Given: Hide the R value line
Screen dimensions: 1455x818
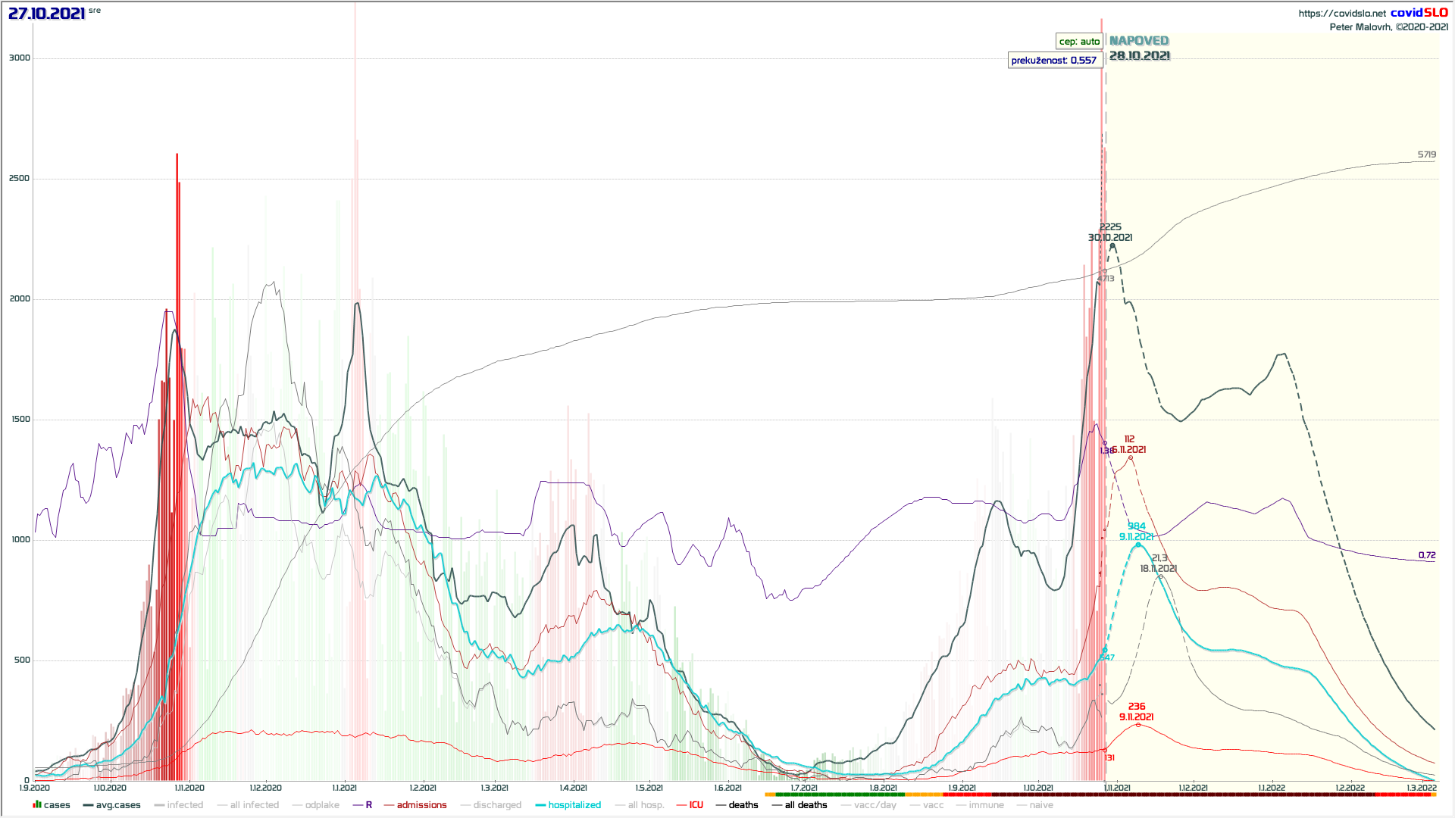Looking at the screenshot, I should click(x=368, y=805).
